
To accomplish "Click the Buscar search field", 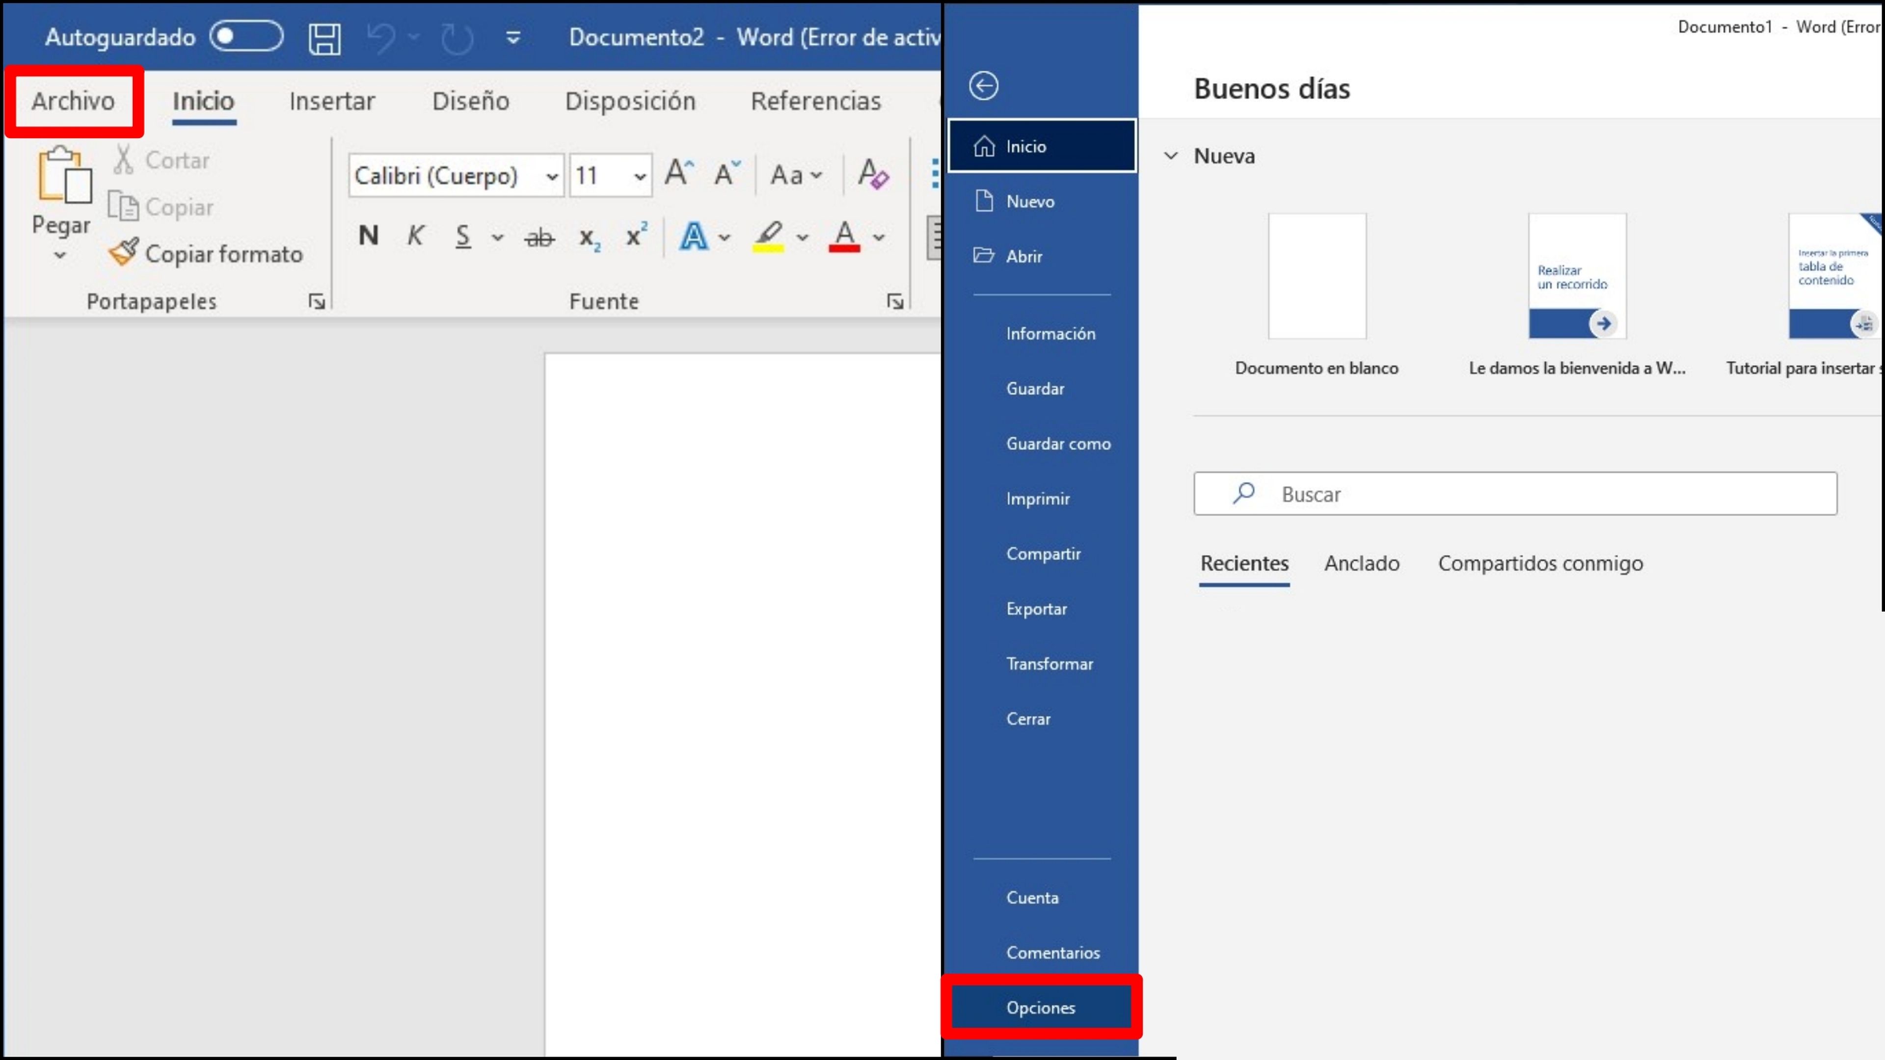I will (x=1515, y=494).
